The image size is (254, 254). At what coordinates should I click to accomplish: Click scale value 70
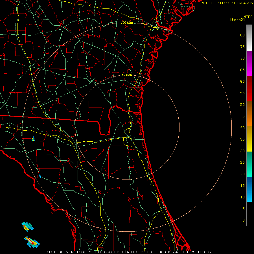pos(242,58)
